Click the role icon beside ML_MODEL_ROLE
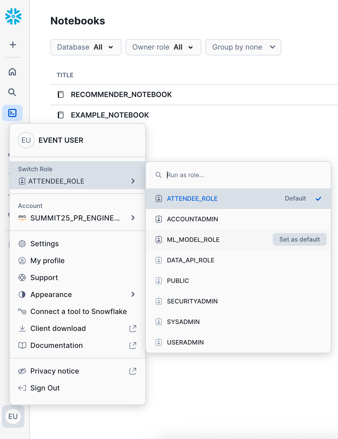Viewport: 338px width, 439px height. pos(159,240)
